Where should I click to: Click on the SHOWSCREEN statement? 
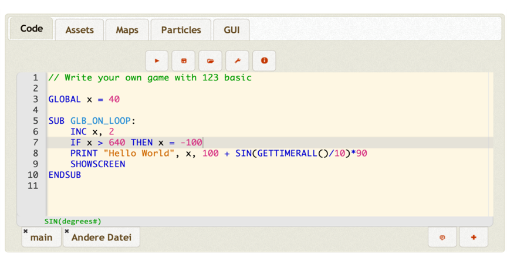(97, 164)
